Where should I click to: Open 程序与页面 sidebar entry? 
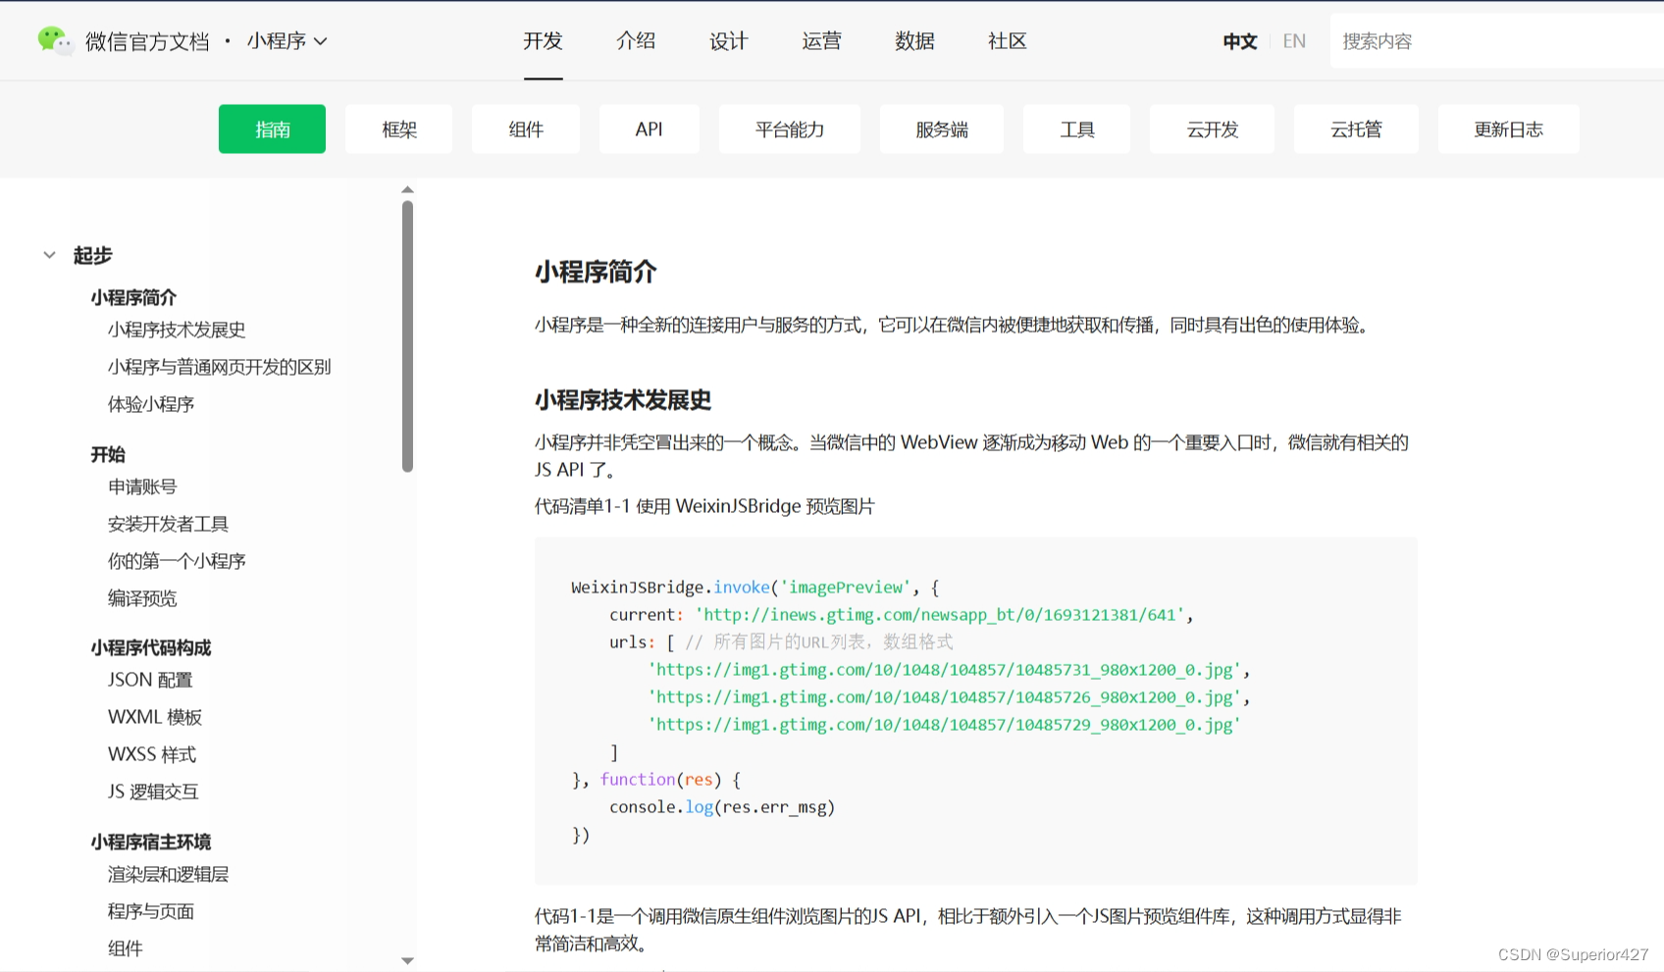coord(151,911)
